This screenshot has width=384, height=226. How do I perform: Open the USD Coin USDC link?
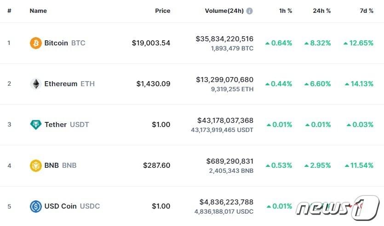[x=72, y=206]
